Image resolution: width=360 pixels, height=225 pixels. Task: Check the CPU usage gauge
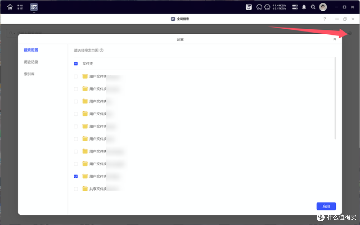point(259,7)
